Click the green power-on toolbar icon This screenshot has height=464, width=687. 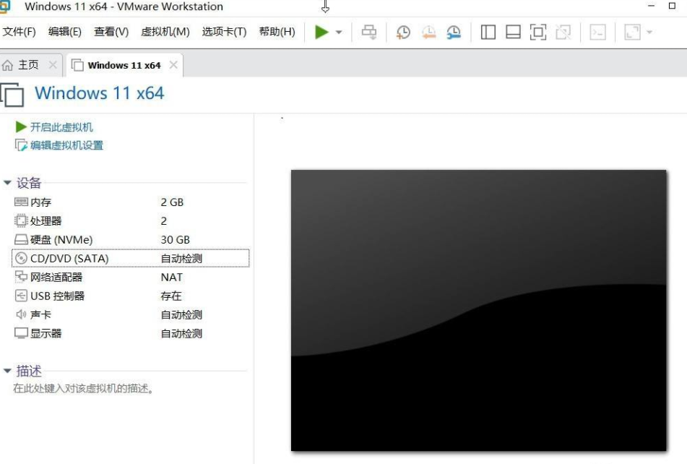(x=320, y=32)
